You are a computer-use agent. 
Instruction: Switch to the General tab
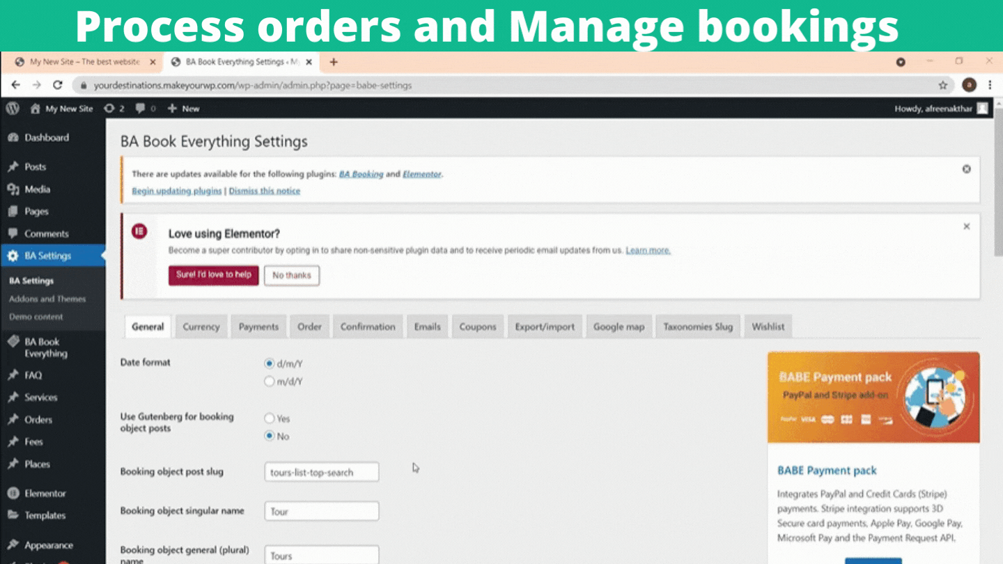(148, 327)
